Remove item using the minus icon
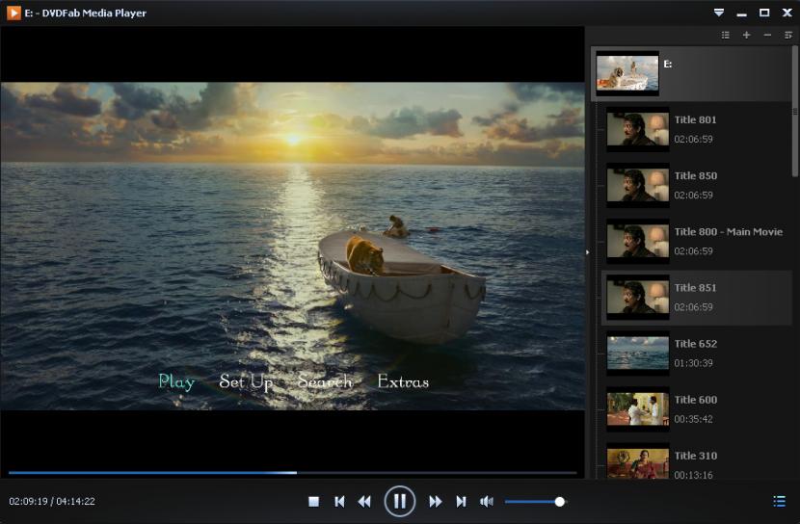 (x=767, y=35)
